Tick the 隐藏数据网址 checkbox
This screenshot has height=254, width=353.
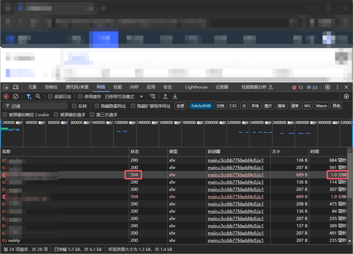[97, 106]
